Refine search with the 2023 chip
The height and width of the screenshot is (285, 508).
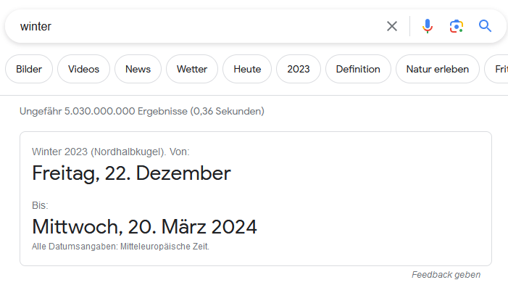coord(299,69)
